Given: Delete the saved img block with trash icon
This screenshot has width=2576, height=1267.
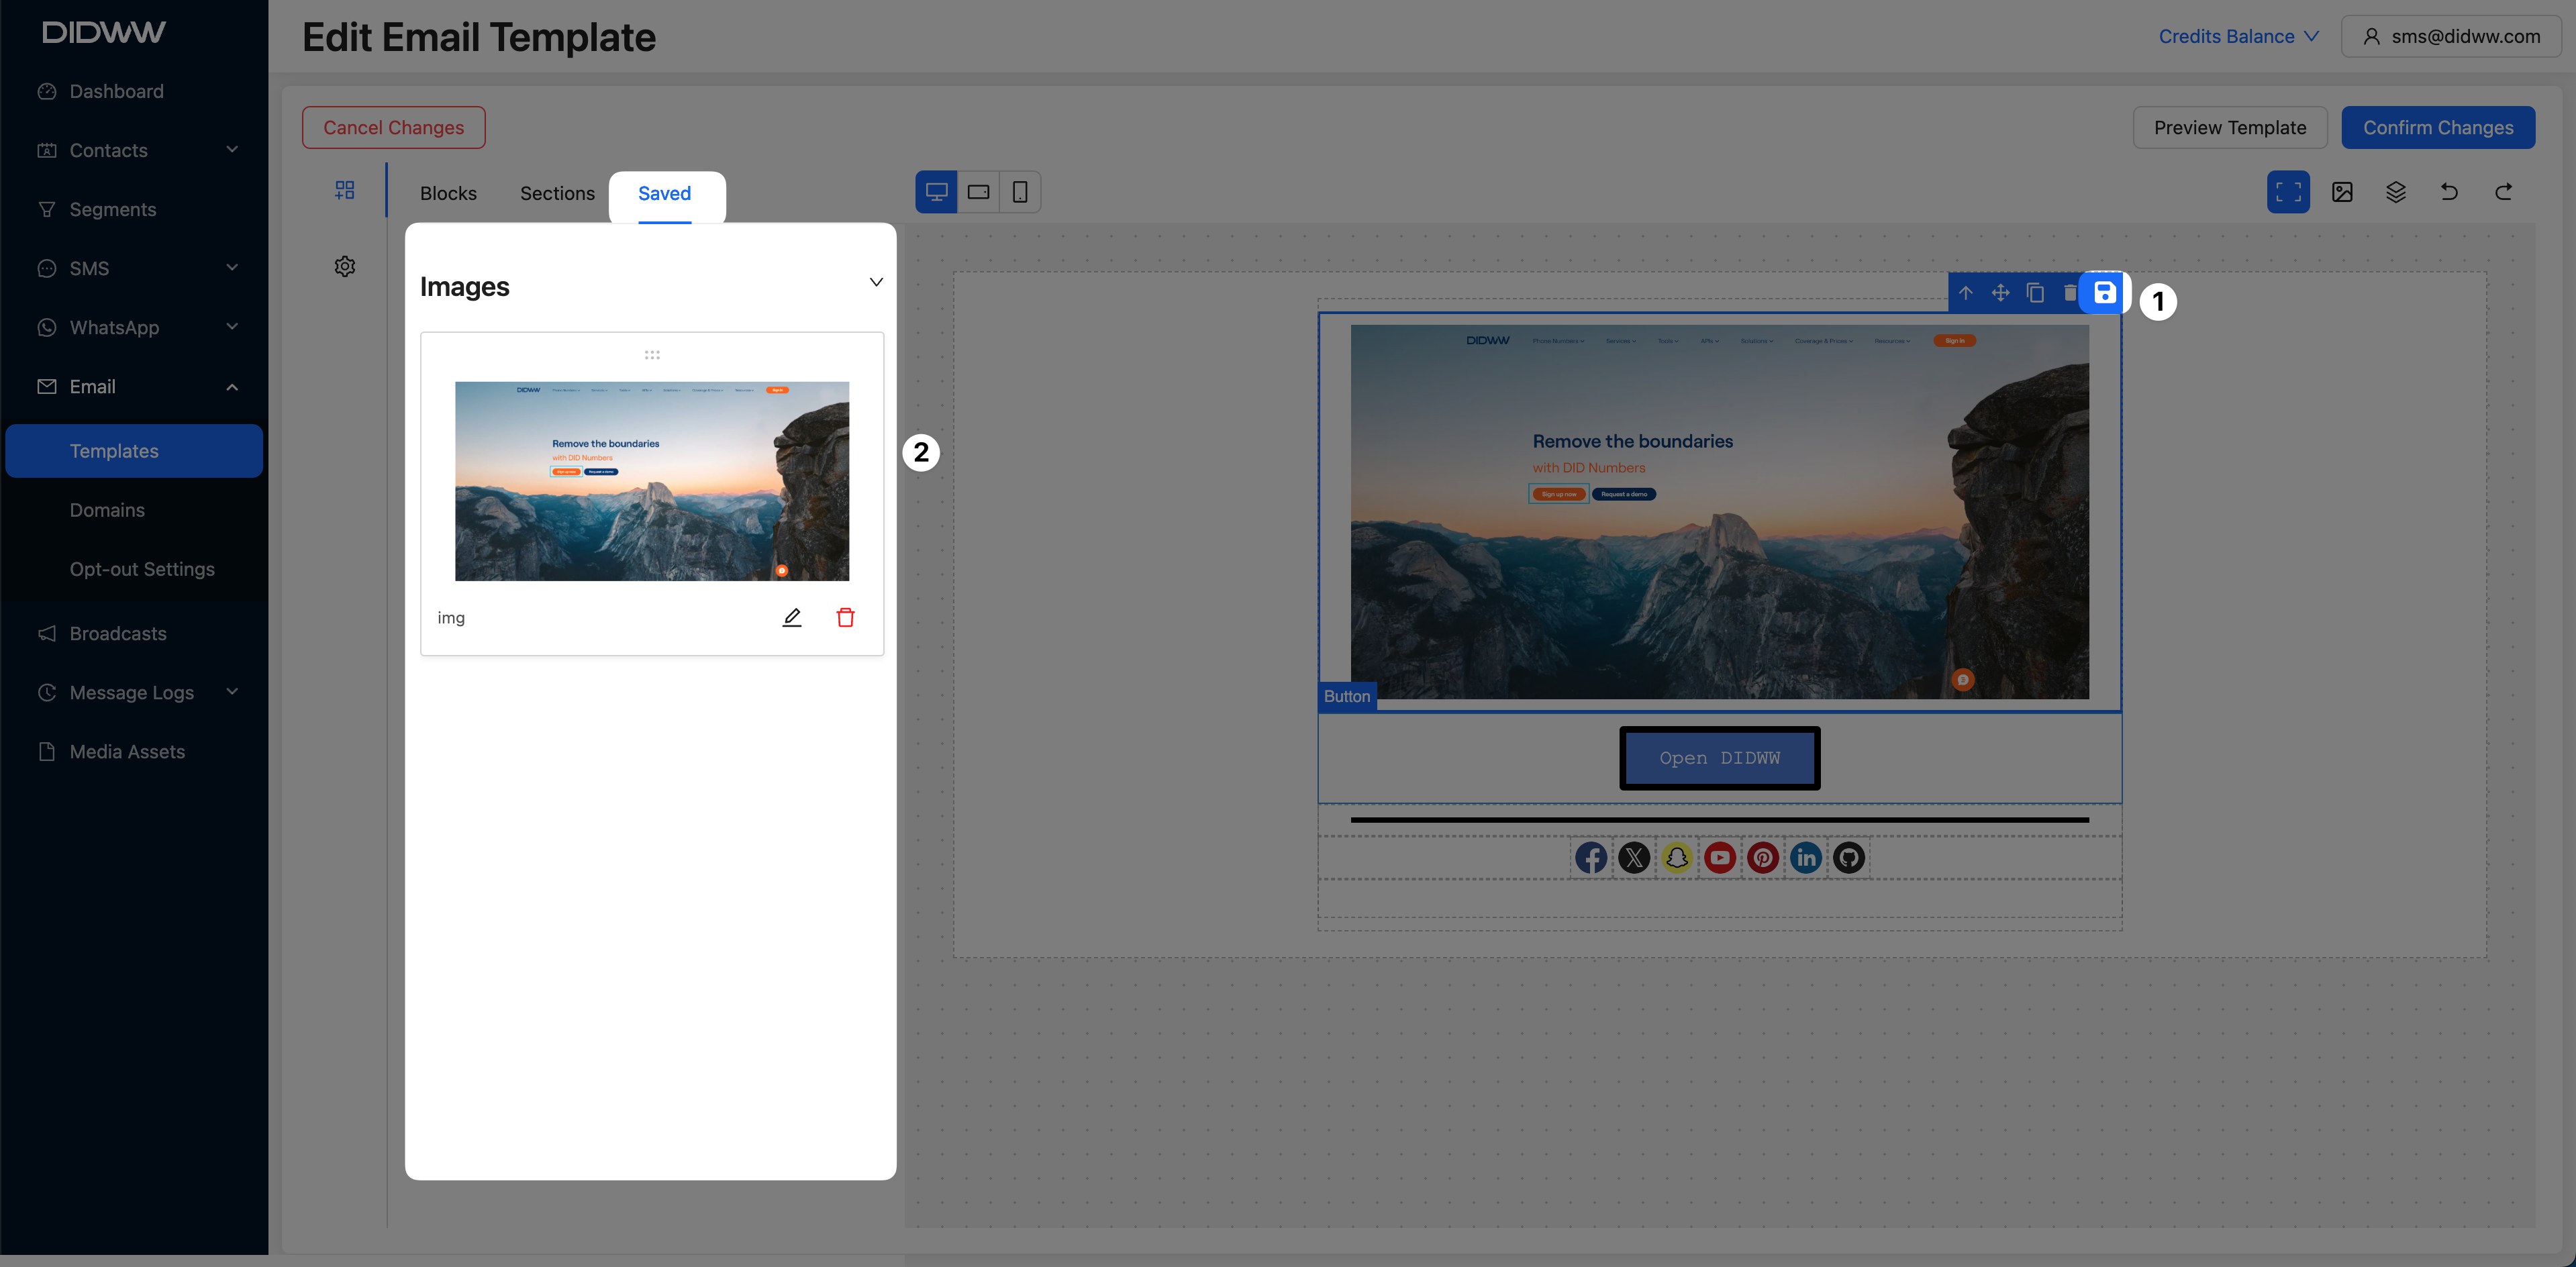Looking at the screenshot, I should click(845, 617).
